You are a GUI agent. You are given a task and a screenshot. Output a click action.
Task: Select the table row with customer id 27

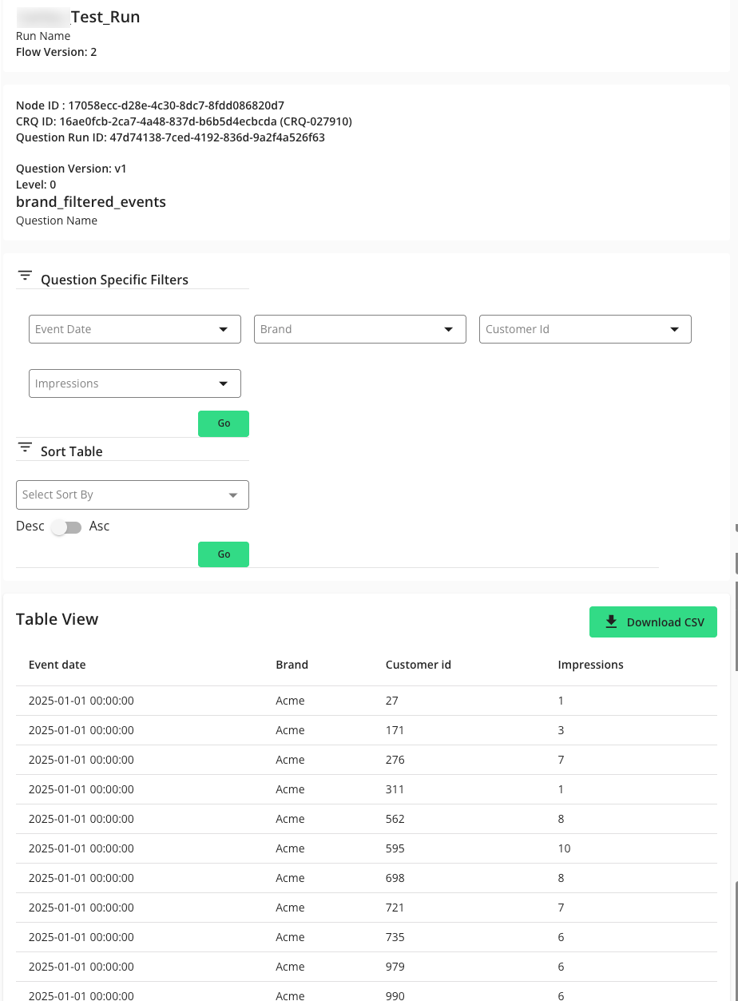[366, 701]
